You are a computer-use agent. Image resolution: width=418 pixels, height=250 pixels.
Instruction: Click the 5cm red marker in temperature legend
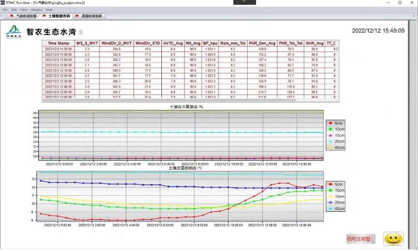pos(330,184)
